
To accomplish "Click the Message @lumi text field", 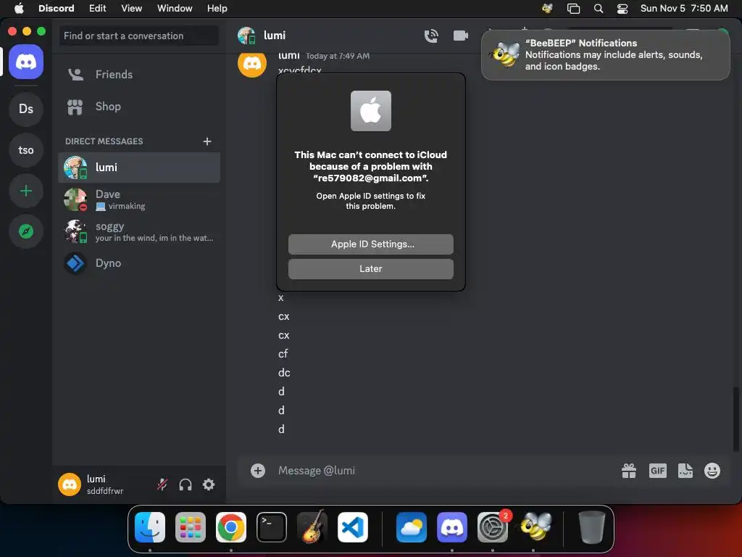I will (x=445, y=471).
